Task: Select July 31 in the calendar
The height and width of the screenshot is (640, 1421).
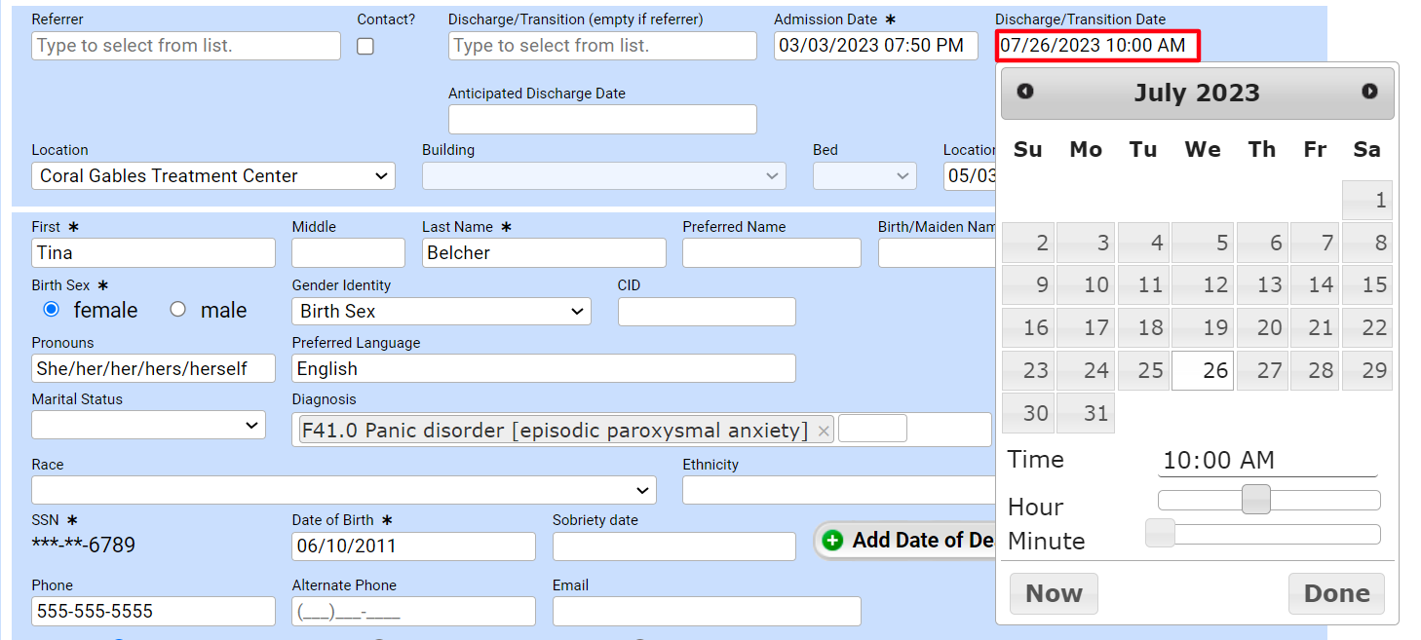Action: point(1086,414)
